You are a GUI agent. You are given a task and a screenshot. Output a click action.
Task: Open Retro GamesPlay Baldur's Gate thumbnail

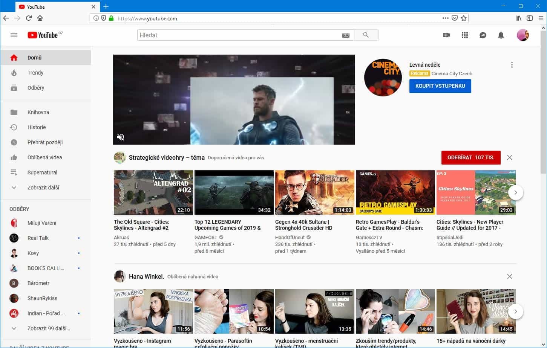click(395, 192)
